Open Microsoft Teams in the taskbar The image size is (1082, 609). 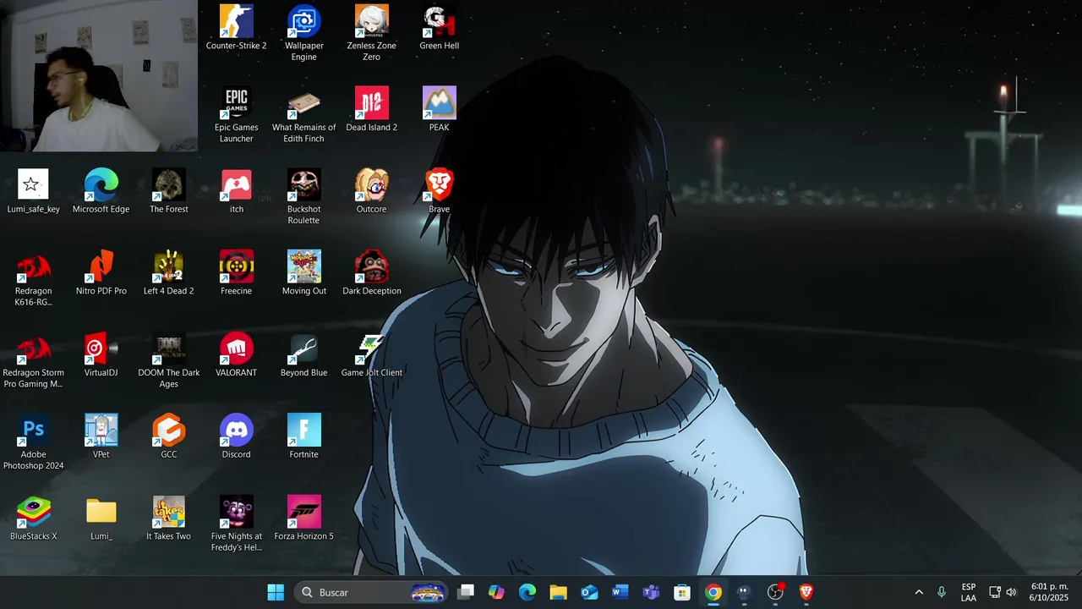click(651, 592)
